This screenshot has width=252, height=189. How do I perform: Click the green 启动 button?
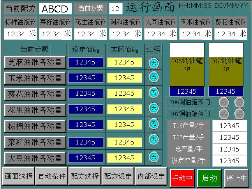coord(210,178)
